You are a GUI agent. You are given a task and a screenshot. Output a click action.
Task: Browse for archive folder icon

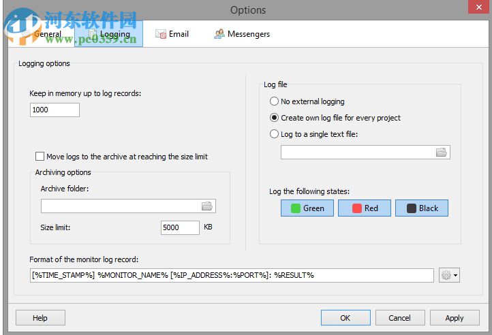click(x=206, y=206)
